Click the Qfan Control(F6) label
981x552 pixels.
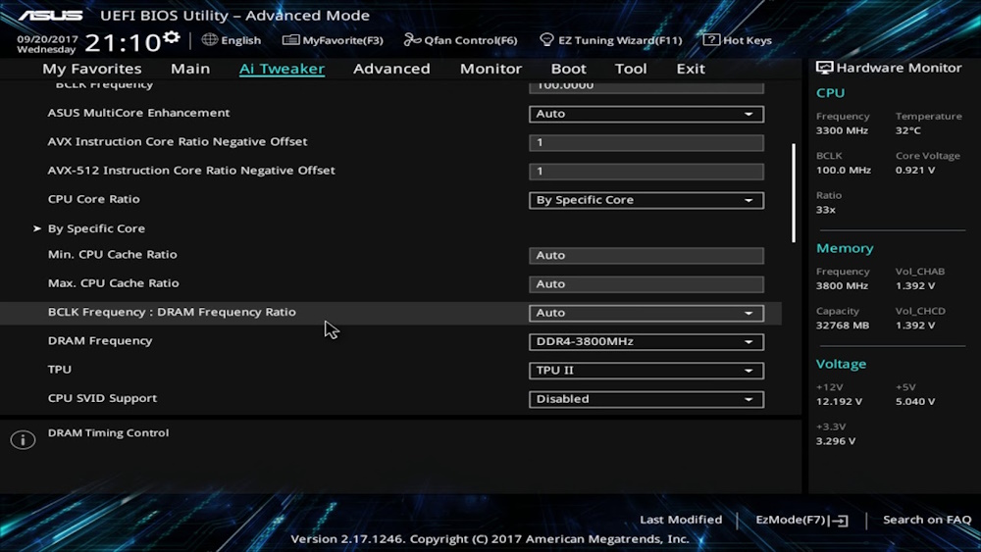click(471, 40)
